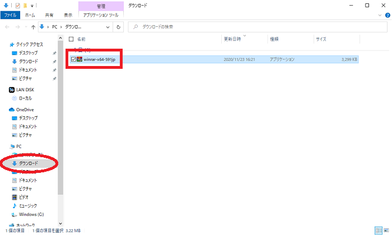Open the Explorer help button
The image size is (392, 235).
coord(388,15)
